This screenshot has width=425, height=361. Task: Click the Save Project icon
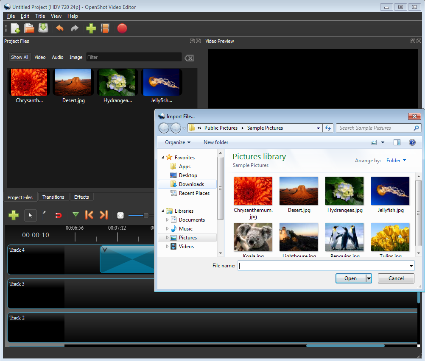(43, 28)
